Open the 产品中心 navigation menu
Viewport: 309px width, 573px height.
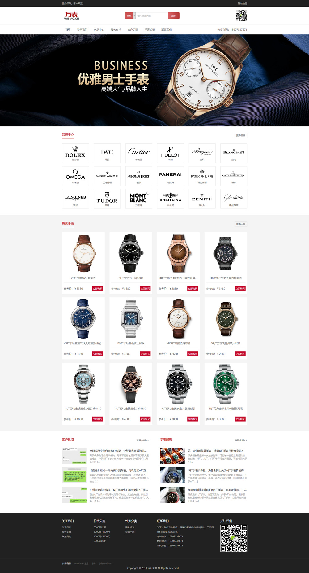coord(99,30)
